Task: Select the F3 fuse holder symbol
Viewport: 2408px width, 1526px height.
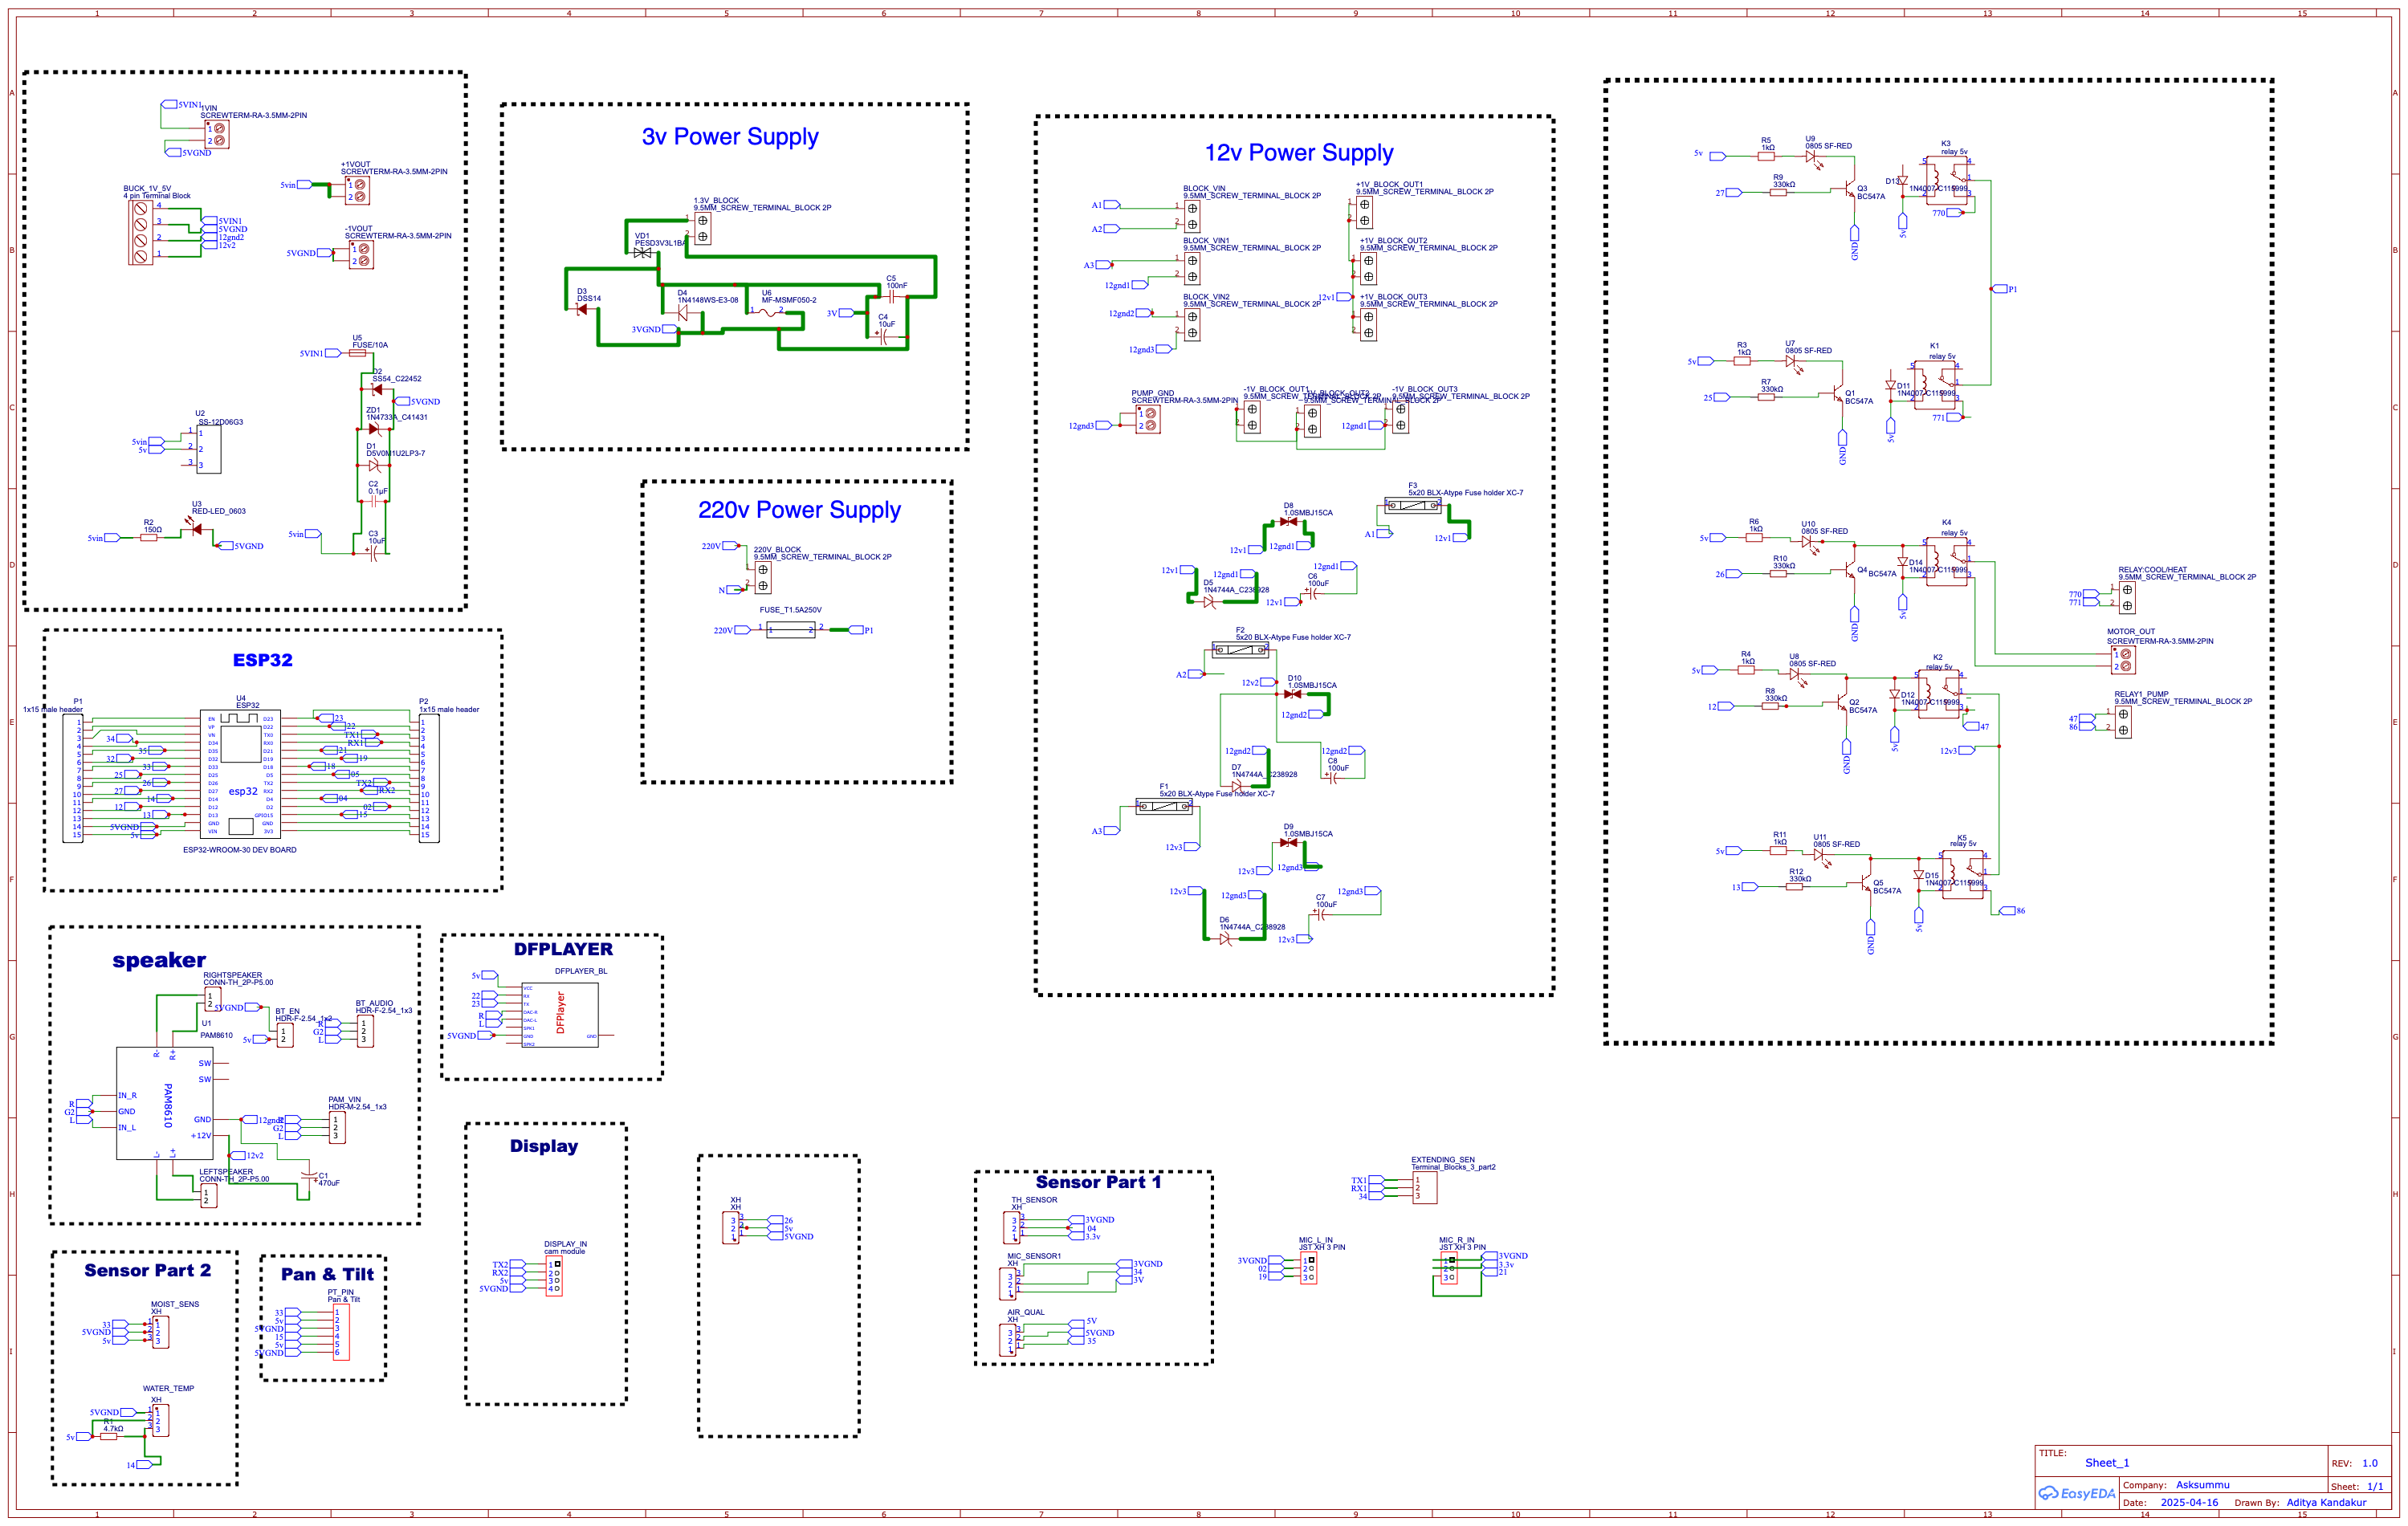Action: (1413, 505)
